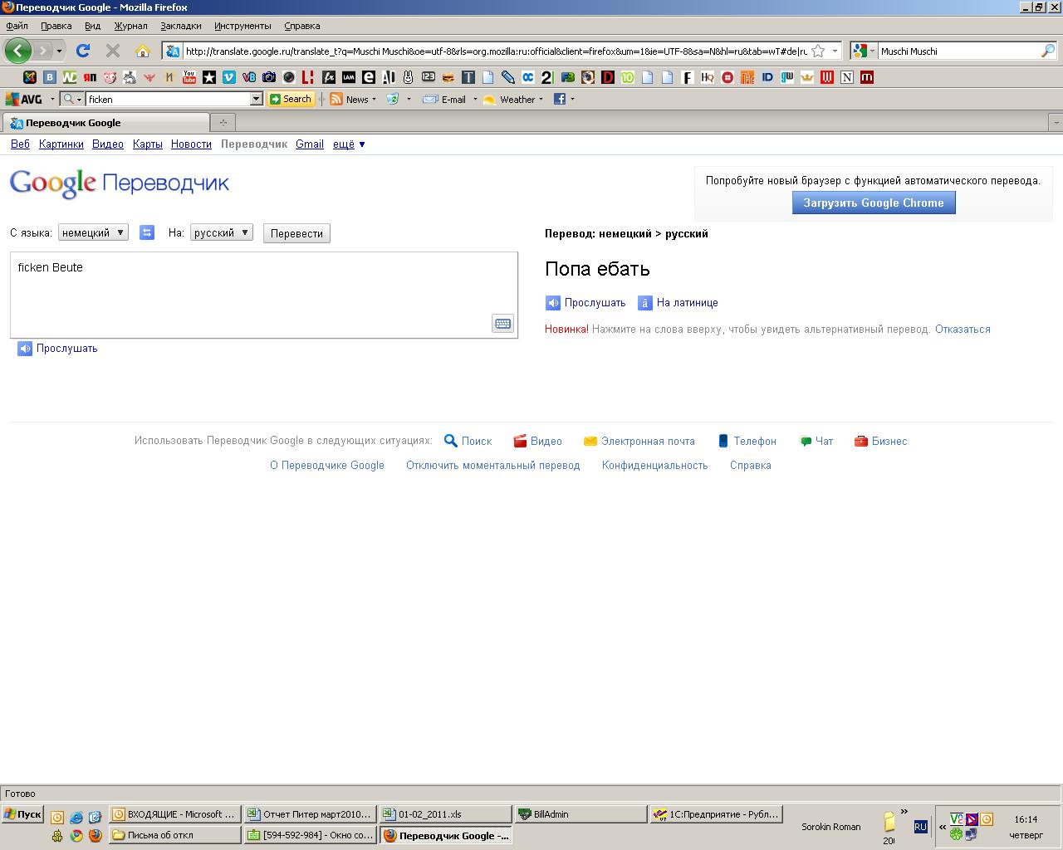Swap source and target languages
Screen dimensions: 1063x850
coord(147,232)
